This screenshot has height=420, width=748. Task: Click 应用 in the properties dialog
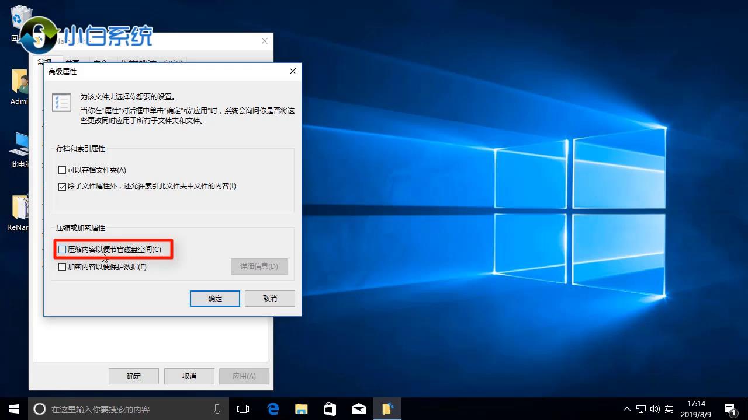pyautogui.click(x=244, y=376)
